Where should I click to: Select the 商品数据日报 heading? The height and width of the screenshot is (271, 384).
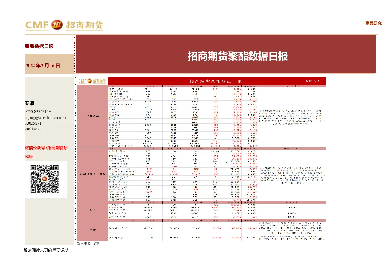pyautogui.click(x=39, y=46)
